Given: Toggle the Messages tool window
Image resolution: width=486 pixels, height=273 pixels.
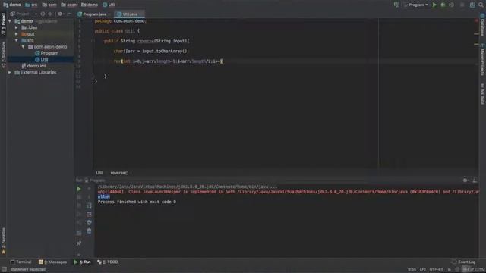Looking at the screenshot, I should pos(52,262).
